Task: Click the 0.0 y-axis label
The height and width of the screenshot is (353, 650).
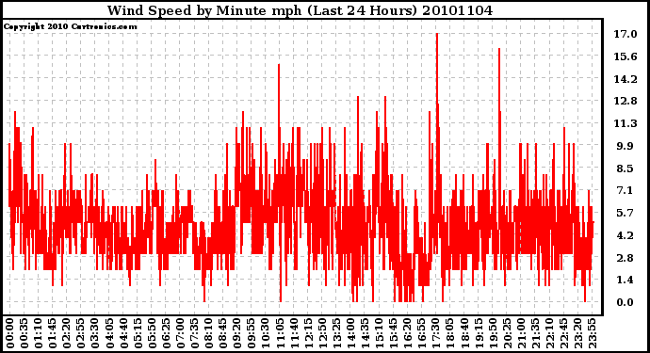Action: pyautogui.click(x=626, y=302)
